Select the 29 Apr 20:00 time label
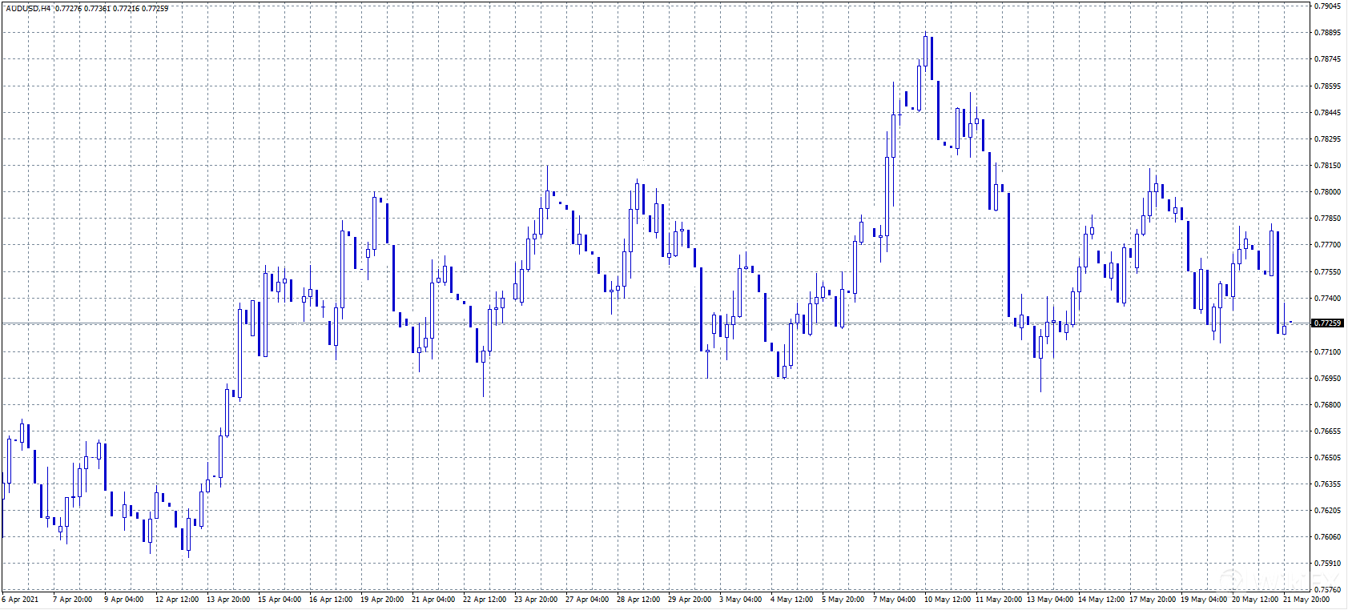The height and width of the screenshot is (610, 1348). pos(690,600)
